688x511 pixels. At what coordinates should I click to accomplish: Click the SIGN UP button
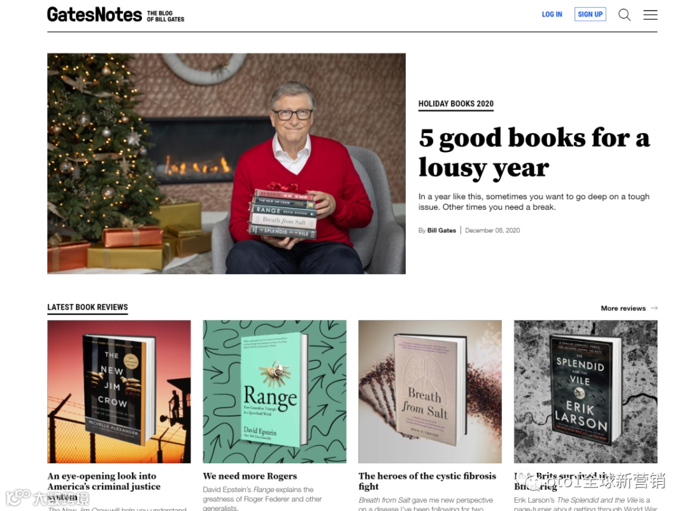[590, 14]
